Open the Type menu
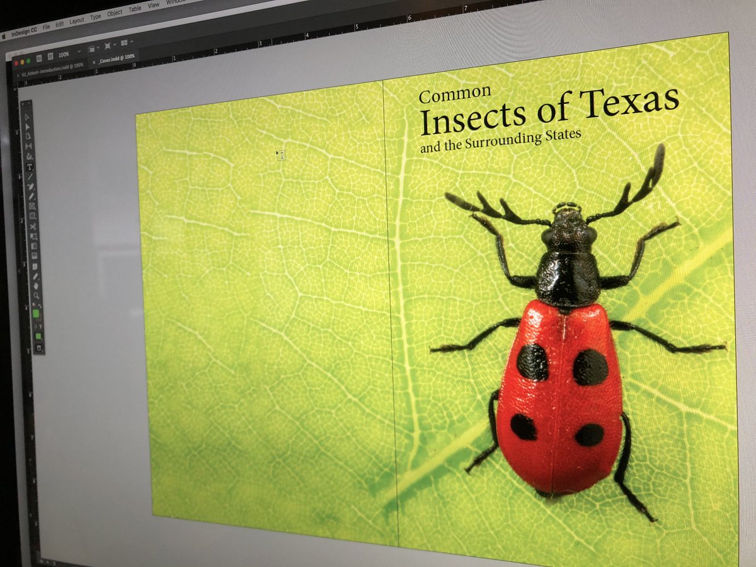This screenshot has height=567, width=756. pos(96,17)
